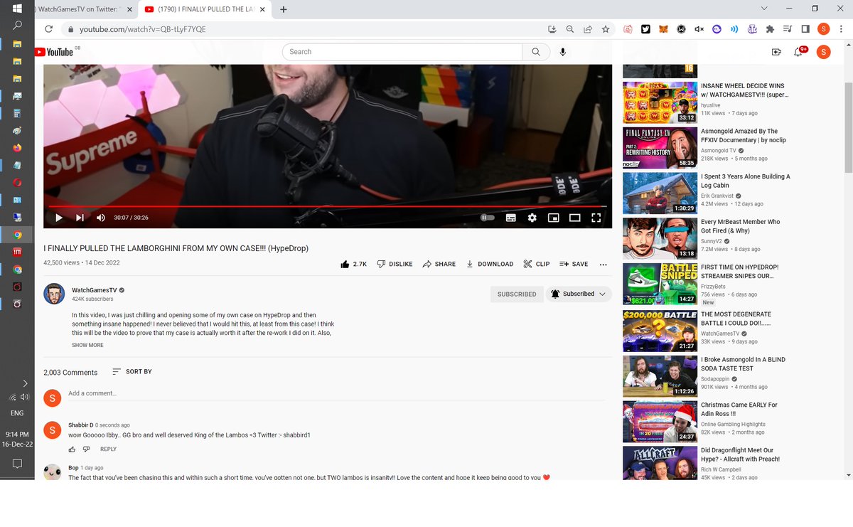The width and height of the screenshot is (853, 527).
Task: Toggle the Chrome side panel
Action: (x=805, y=29)
